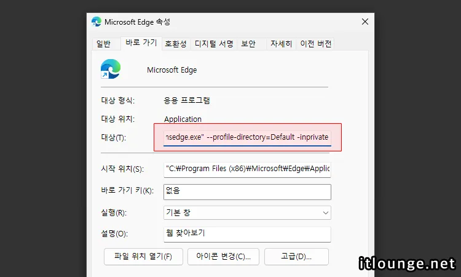This screenshot has width=461, height=277.
Task: Click the Edge icon in the title bar
Action: (96, 22)
